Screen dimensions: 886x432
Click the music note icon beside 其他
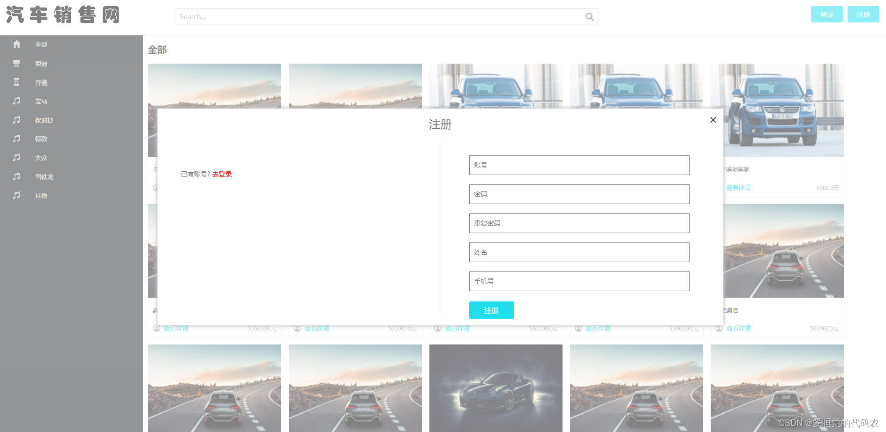[16, 195]
